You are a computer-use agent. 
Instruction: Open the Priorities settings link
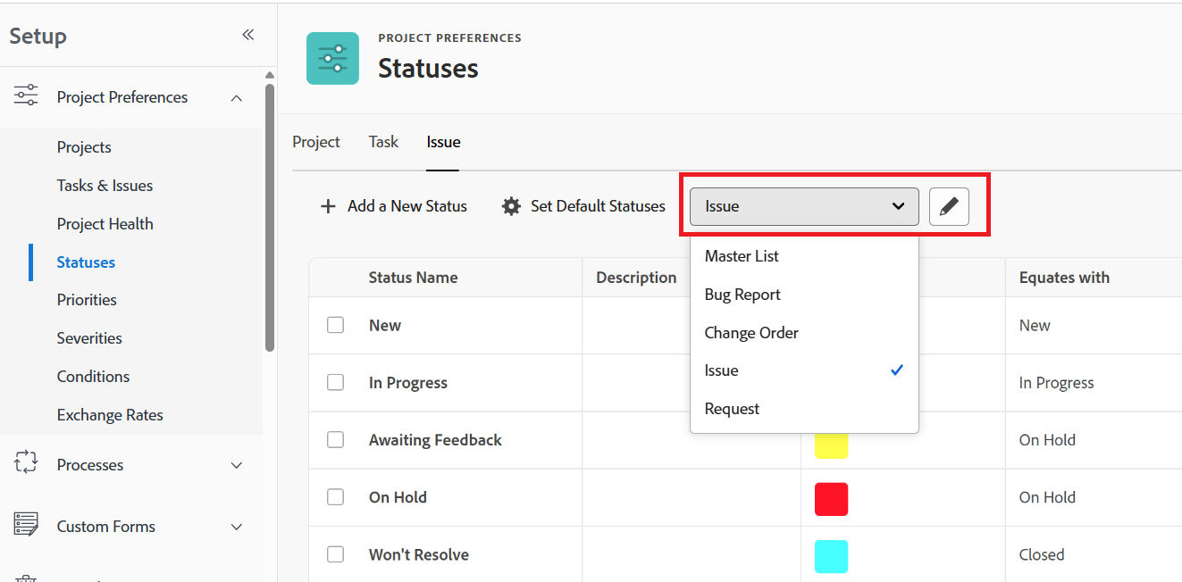(87, 300)
